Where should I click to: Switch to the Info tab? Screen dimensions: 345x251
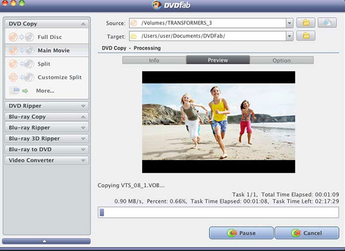click(x=154, y=60)
